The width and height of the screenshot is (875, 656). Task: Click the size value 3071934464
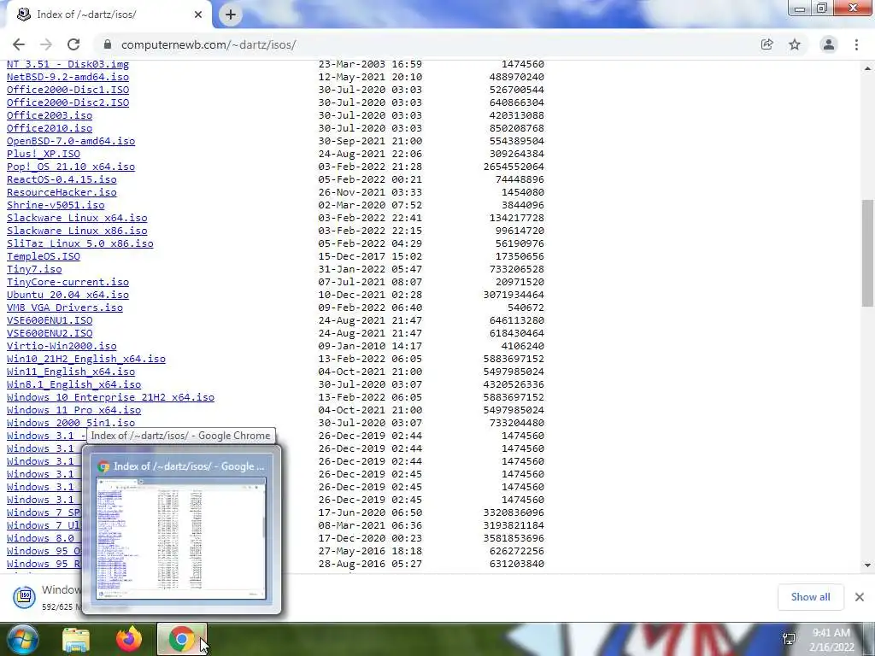[514, 295]
